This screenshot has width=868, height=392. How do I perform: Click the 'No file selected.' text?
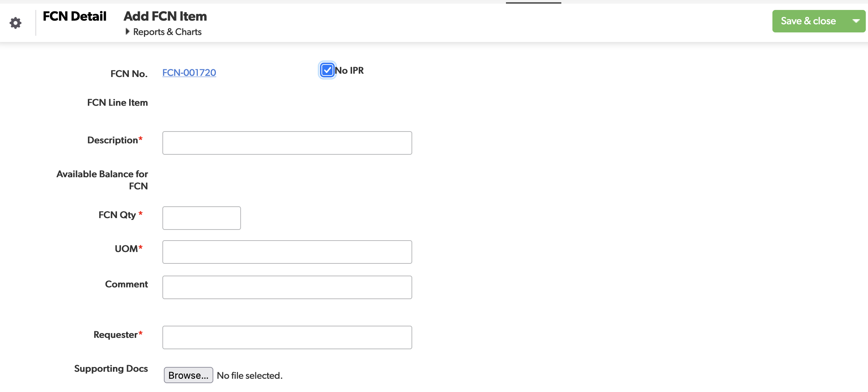coord(249,375)
